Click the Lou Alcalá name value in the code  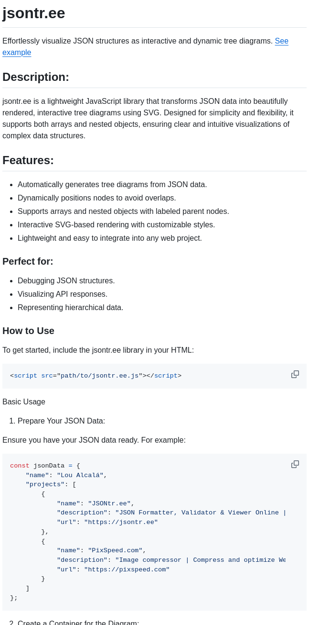pyautogui.click(x=80, y=475)
